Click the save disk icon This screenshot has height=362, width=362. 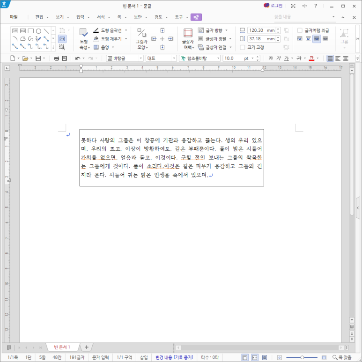(x=38, y=59)
